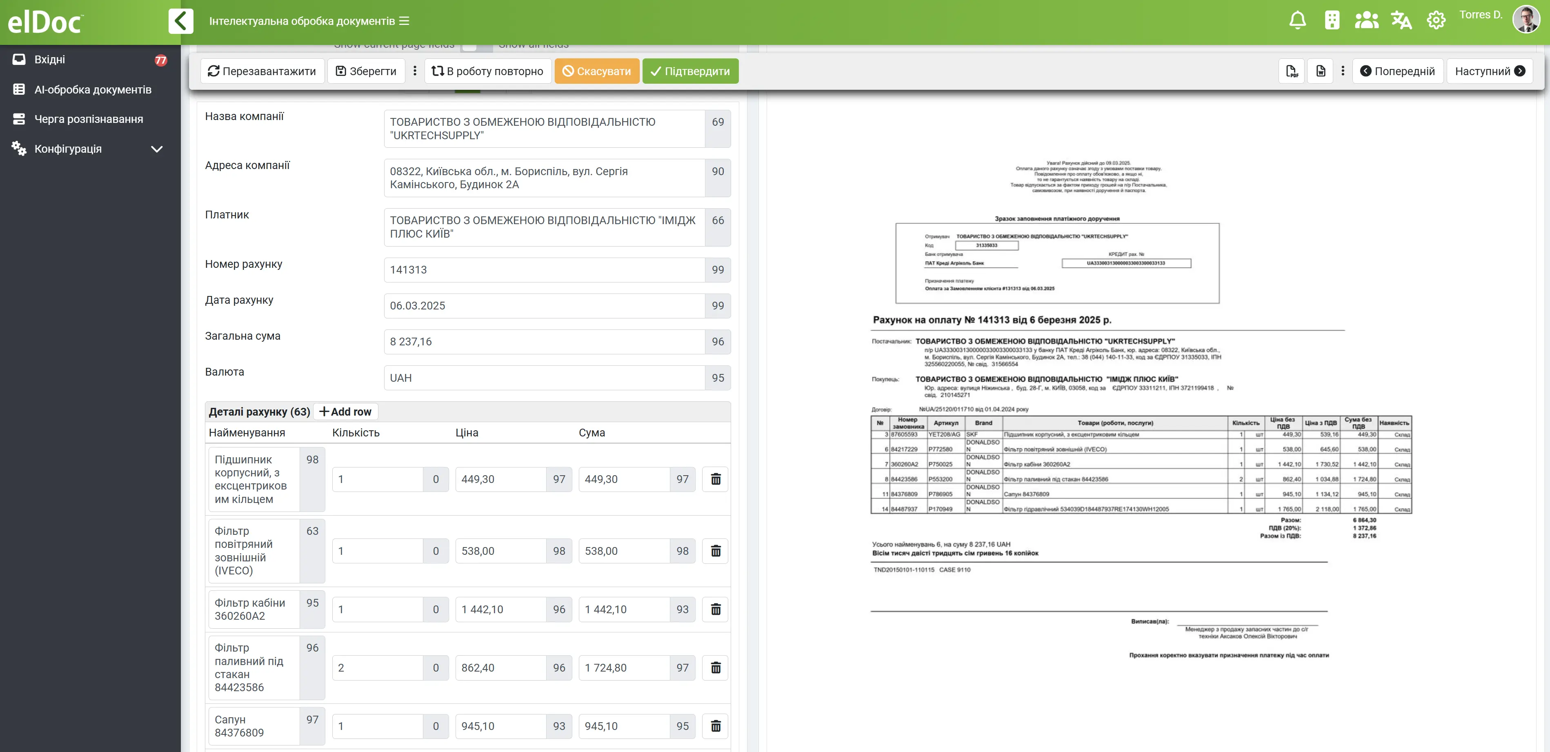Delete the Фільтр кабіни 360260A2 row

point(716,610)
